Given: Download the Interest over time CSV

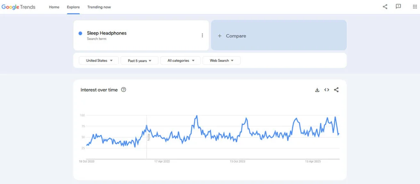Looking at the screenshot, I should click(x=317, y=90).
